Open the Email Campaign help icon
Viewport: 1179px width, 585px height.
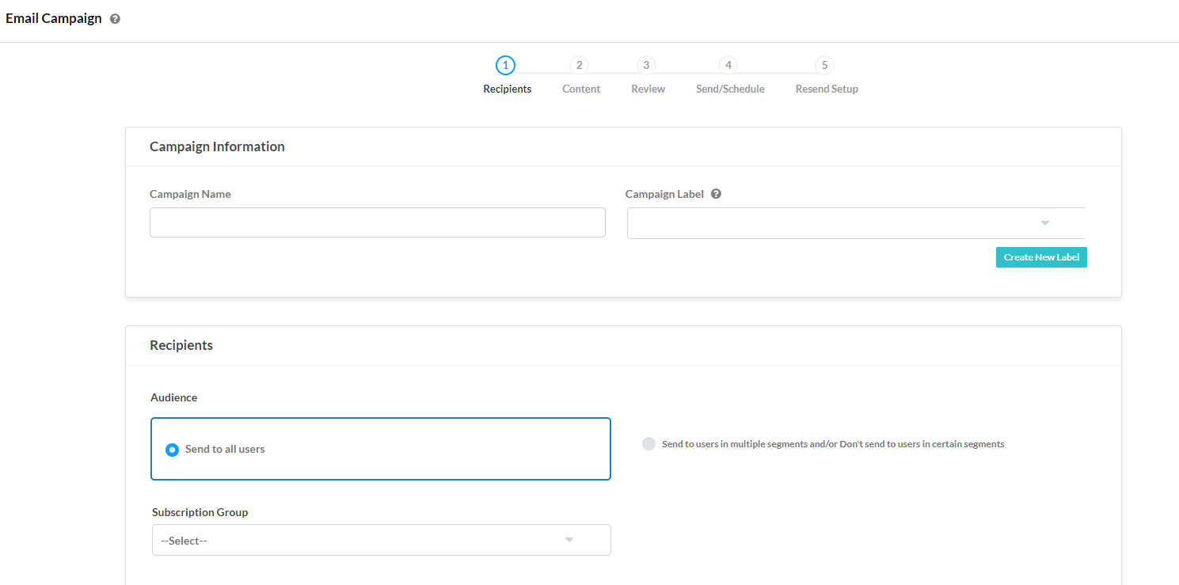pos(116,19)
